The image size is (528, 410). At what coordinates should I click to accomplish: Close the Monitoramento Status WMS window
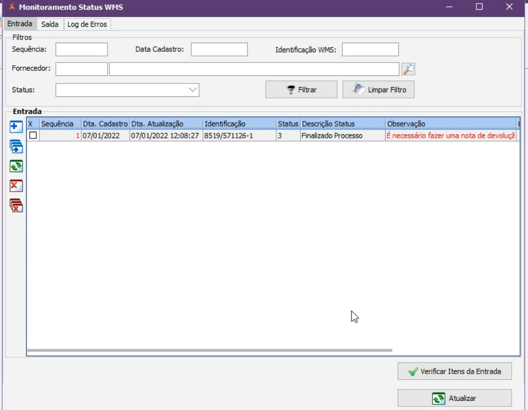(509, 7)
